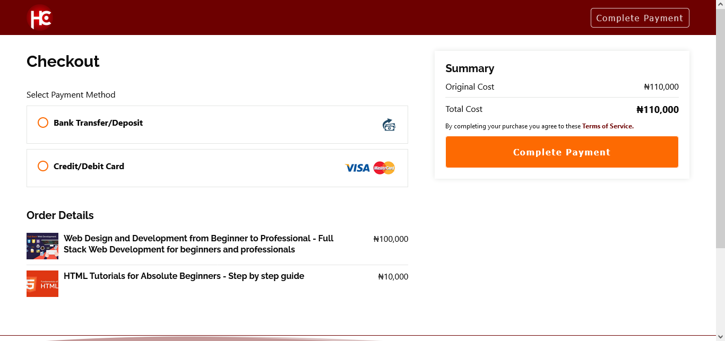The width and height of the screenshot is (725, 341).
Task: Open the HTML Tutorials course thumbnail
Action: pyautogui.click(x=42, y=284)
